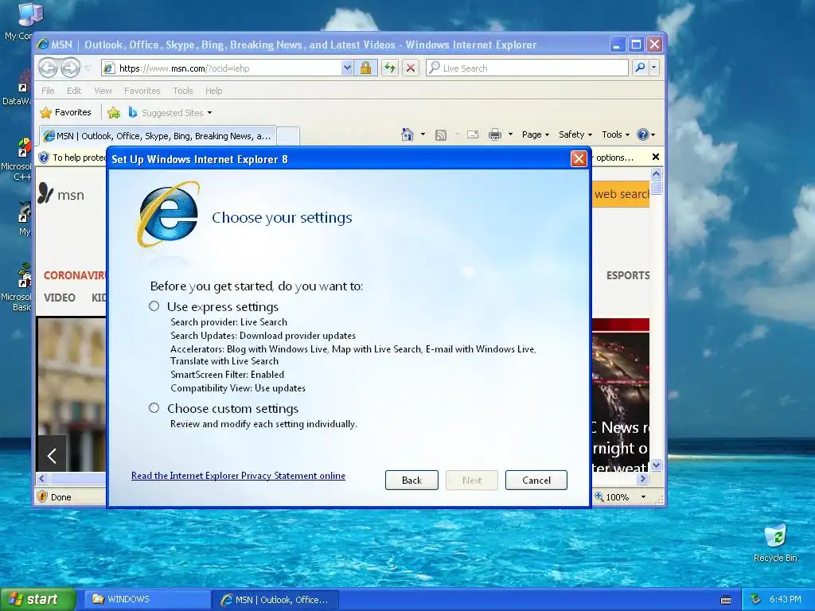Click the Stop loading icon

(411, 68)
